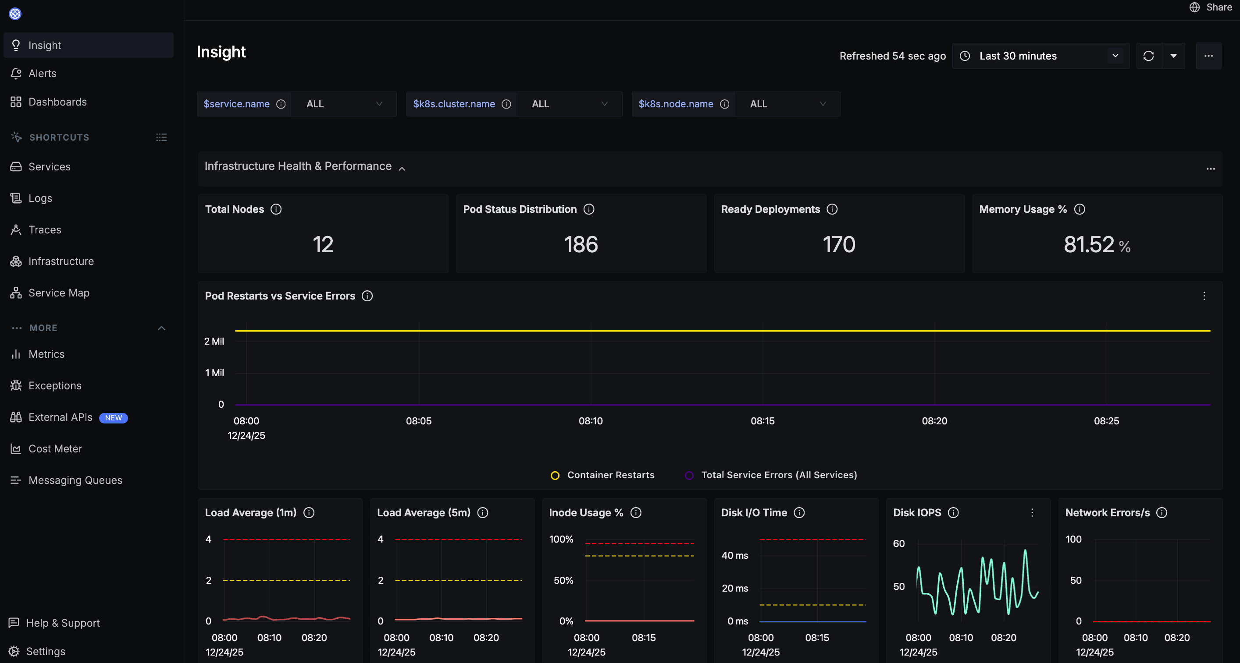Switch to the Insight page
Image resolution: width=1240 pixels, height=663 pixels.
pos(45,45)
